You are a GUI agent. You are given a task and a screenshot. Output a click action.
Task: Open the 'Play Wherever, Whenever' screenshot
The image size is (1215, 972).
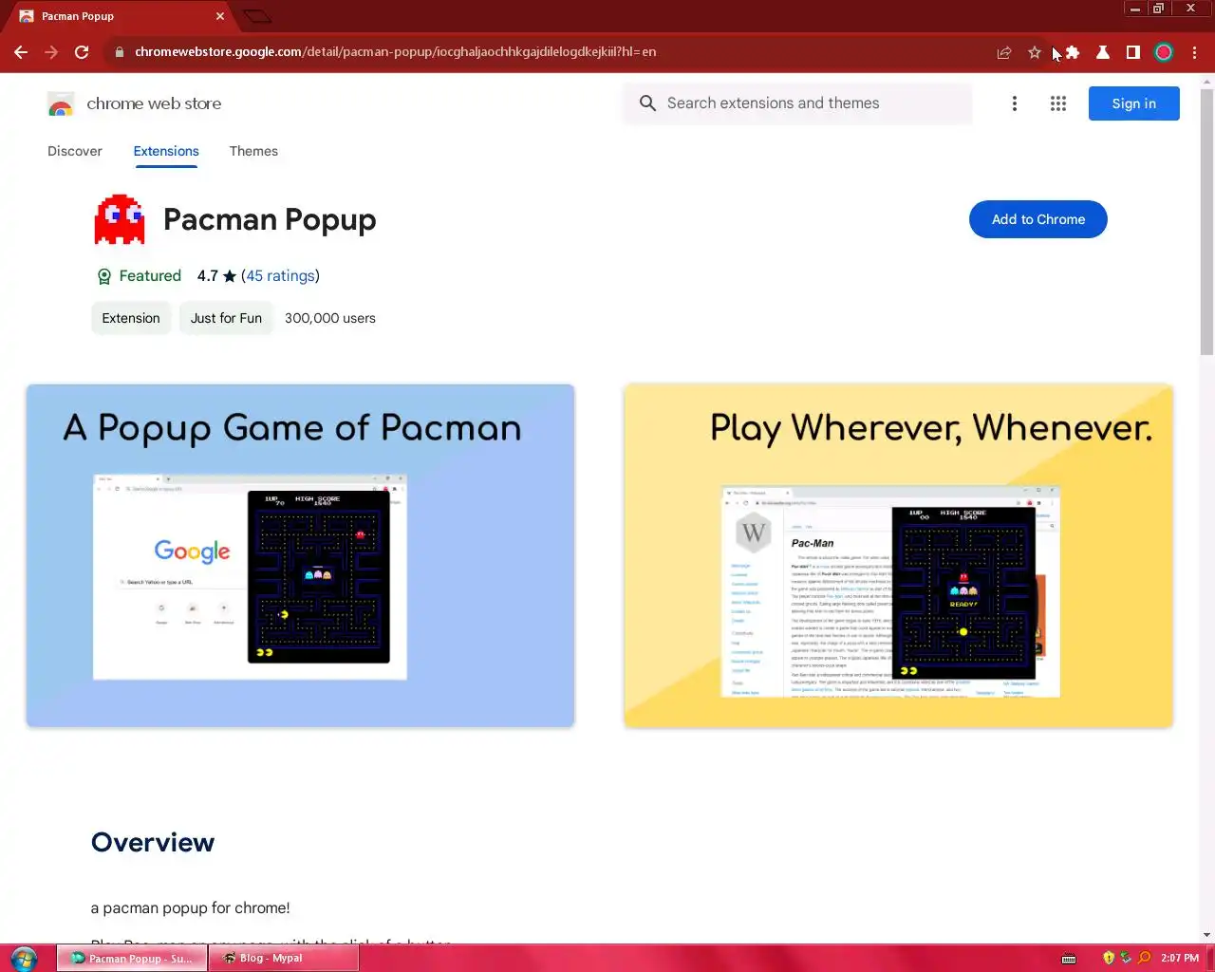[898, 555]
